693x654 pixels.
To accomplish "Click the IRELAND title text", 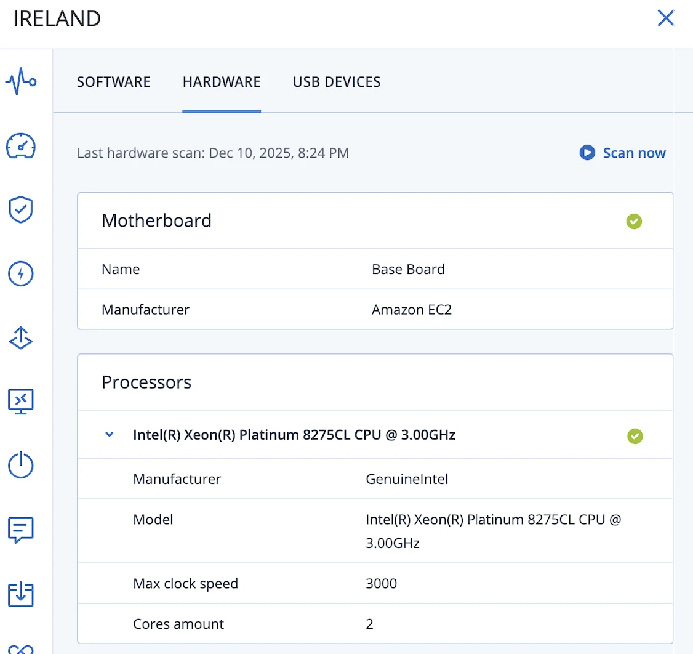I will pos(57,18).
